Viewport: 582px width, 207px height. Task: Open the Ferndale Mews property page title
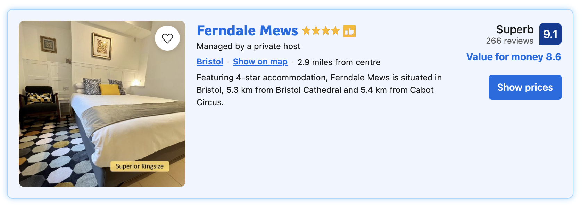point(247,31)
